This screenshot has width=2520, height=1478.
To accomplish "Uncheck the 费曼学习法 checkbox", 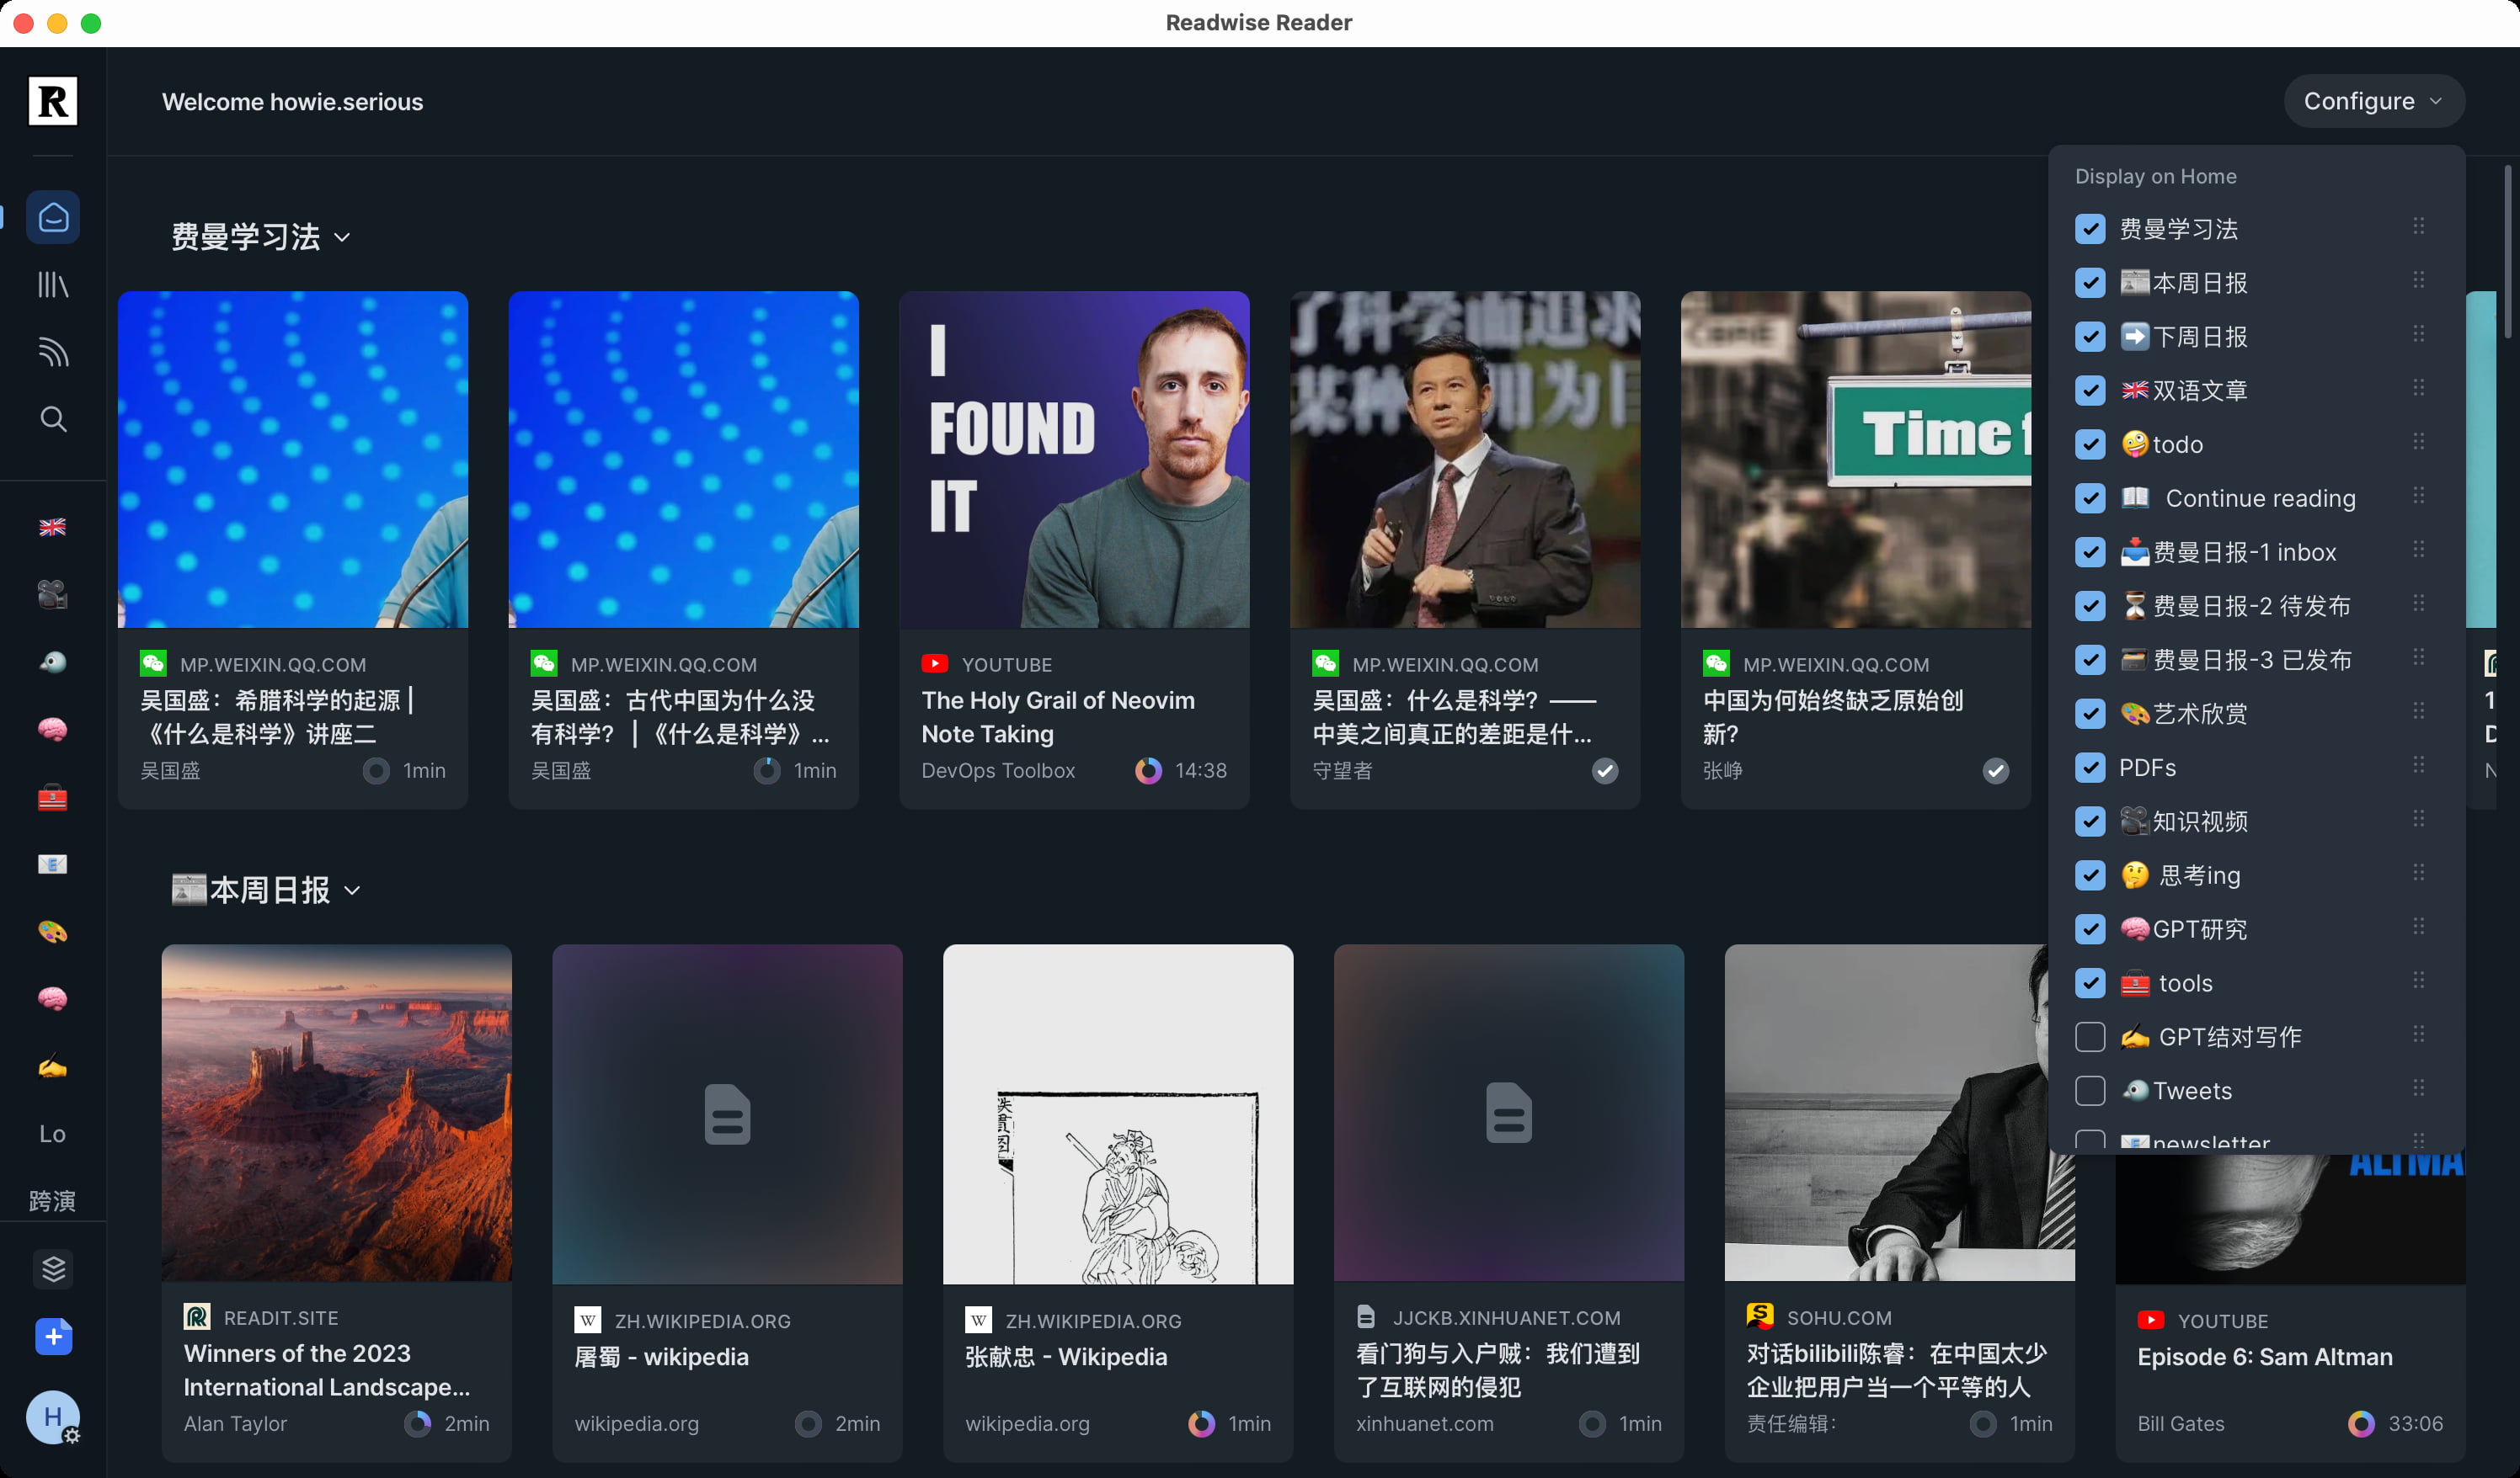I will pos(2090,229).
